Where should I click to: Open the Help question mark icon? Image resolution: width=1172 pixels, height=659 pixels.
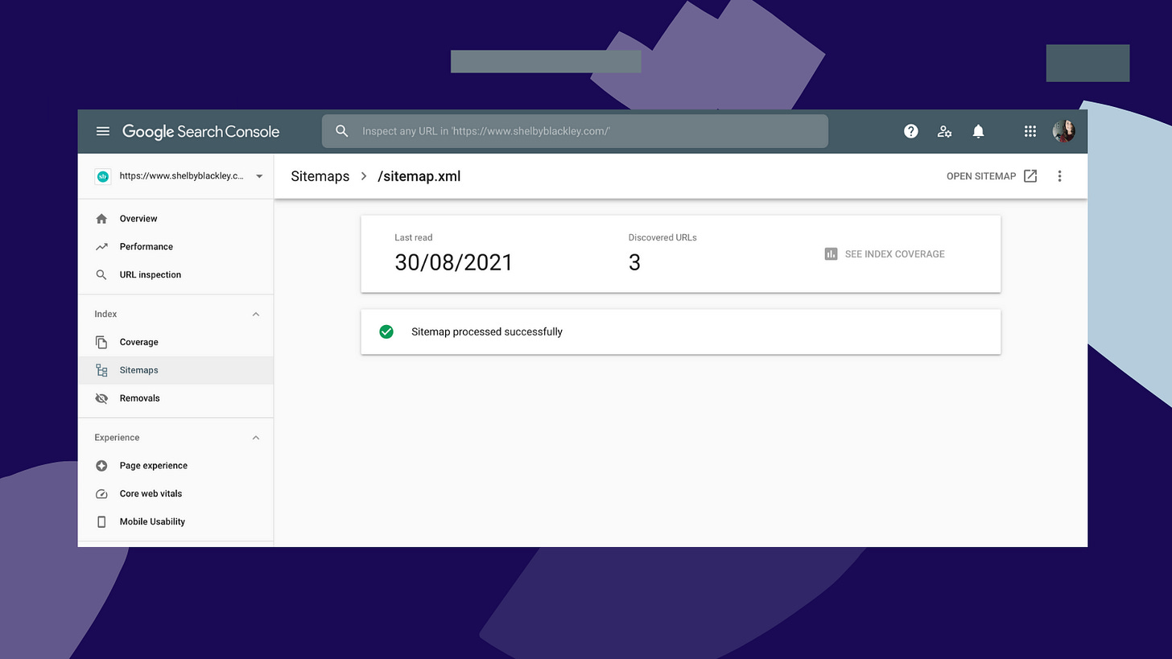pos(910,131)
